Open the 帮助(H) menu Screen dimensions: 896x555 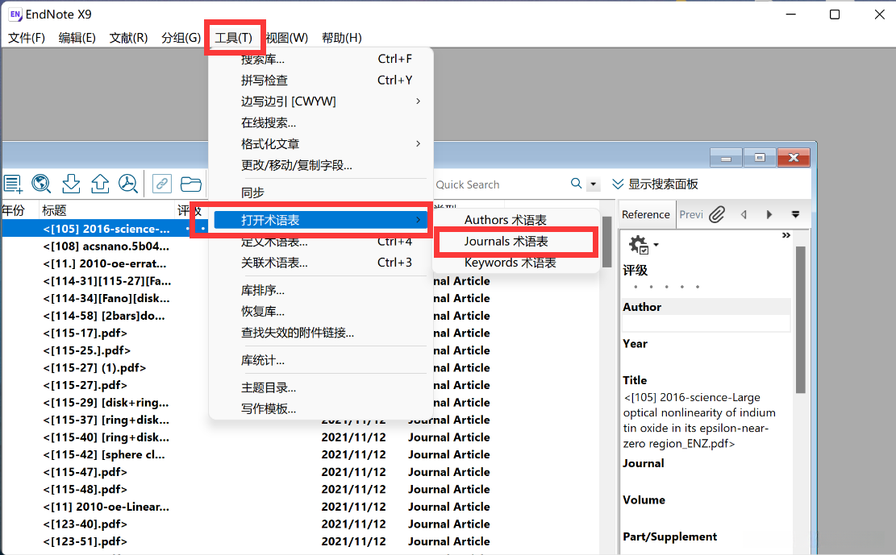tap(342, 38)
